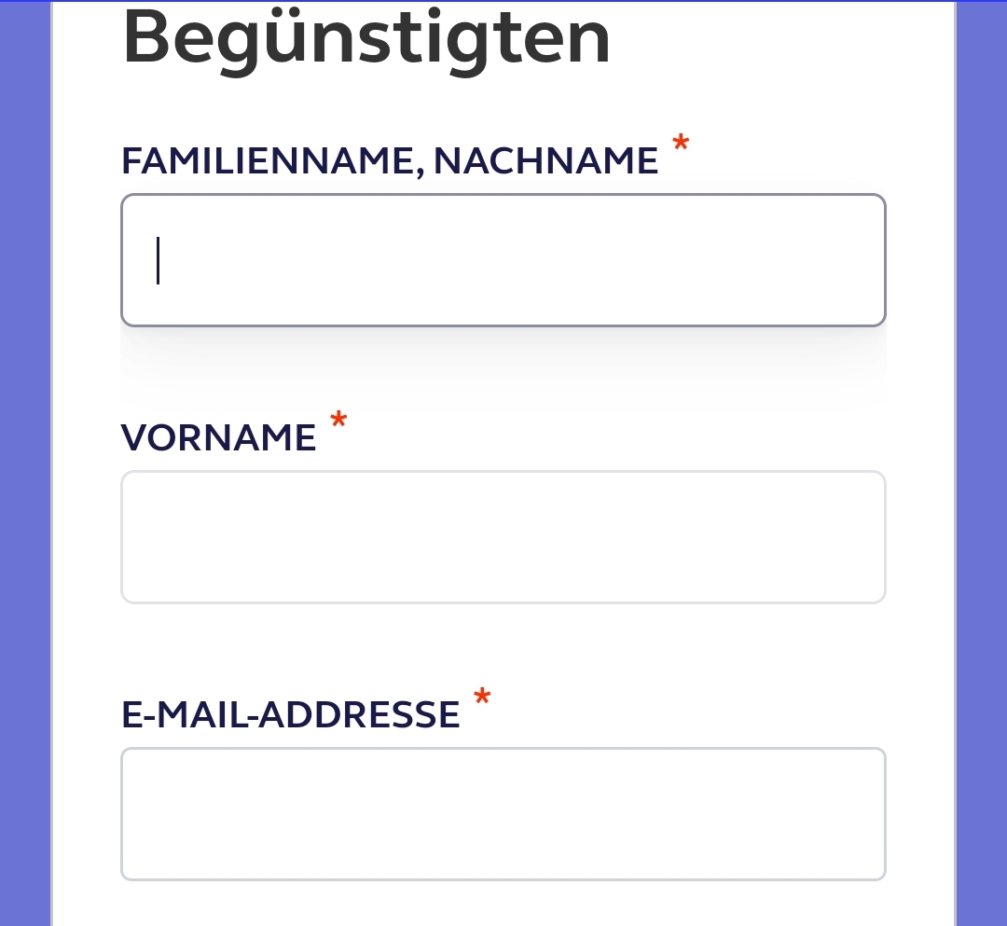Click the E-MAIL-ADDRESSE label text
The height and width of the screenshot is (926, 1007).
pos(291,715)
